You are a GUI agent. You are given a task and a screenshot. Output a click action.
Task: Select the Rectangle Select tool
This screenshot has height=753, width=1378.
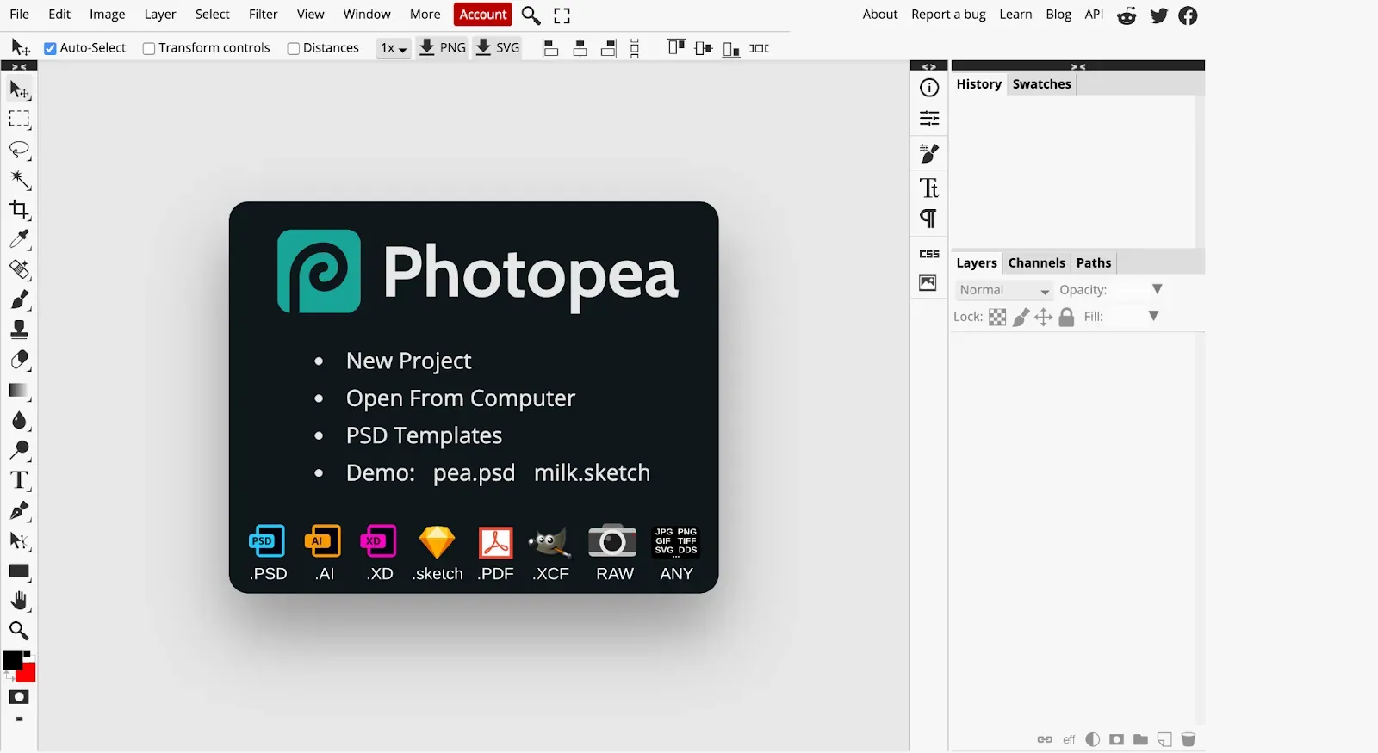[19, 119]
